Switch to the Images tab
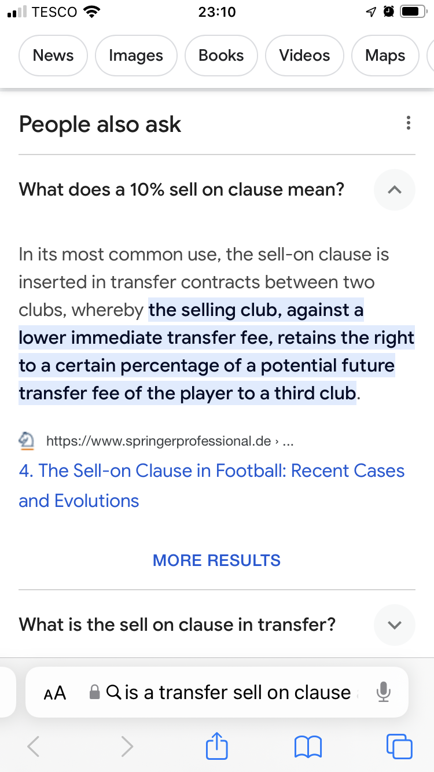This screenshot has height=772, width=434. [x=136, y=56]
